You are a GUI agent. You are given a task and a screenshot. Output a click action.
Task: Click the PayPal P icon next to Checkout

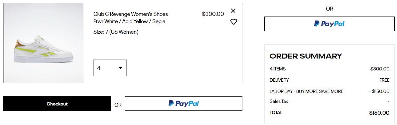171,103
